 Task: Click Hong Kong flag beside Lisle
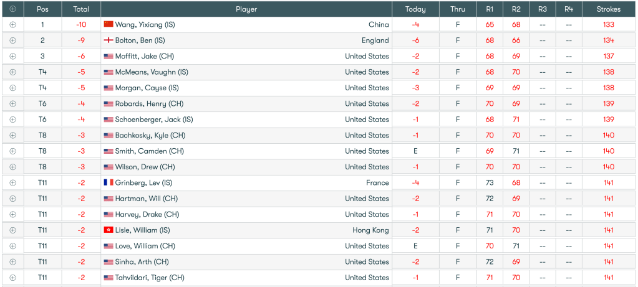pos(109,230)
